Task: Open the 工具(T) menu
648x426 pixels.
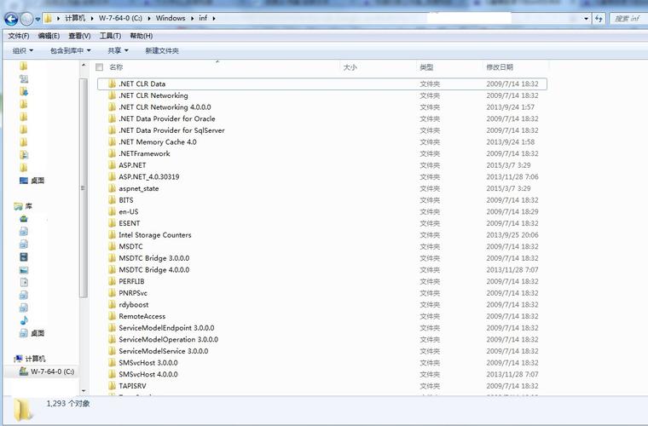Action: (110, 36)
